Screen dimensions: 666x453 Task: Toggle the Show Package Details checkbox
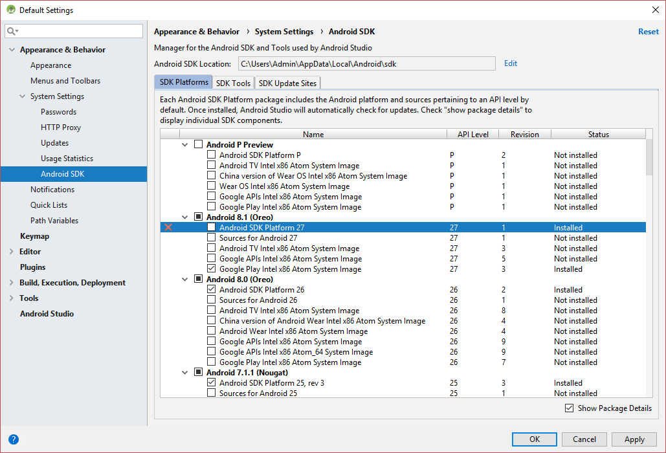(570, 408)
